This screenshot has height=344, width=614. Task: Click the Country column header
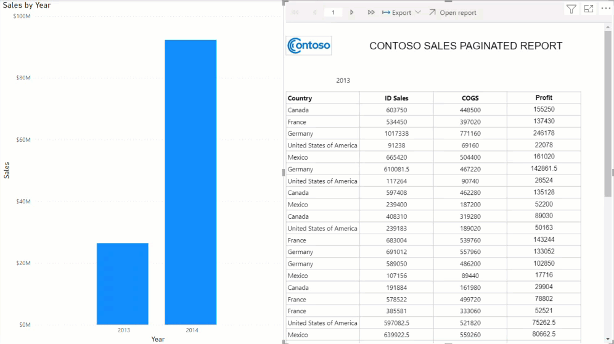[x=300, y=98]
